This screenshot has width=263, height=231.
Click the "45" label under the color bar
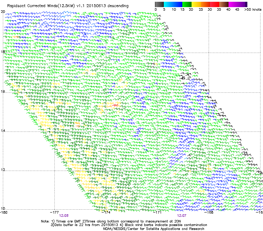tap(237, 10)
